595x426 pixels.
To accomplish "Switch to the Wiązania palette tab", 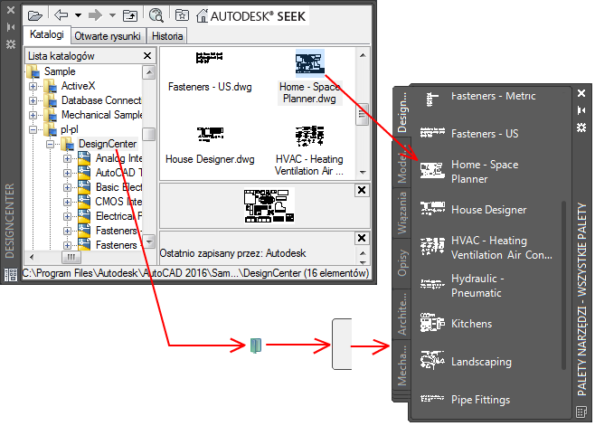I will (x=401, y=212).
